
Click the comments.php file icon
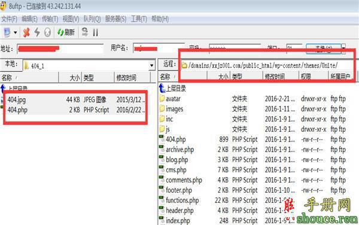pyautogui.click(x=162, y=179)
